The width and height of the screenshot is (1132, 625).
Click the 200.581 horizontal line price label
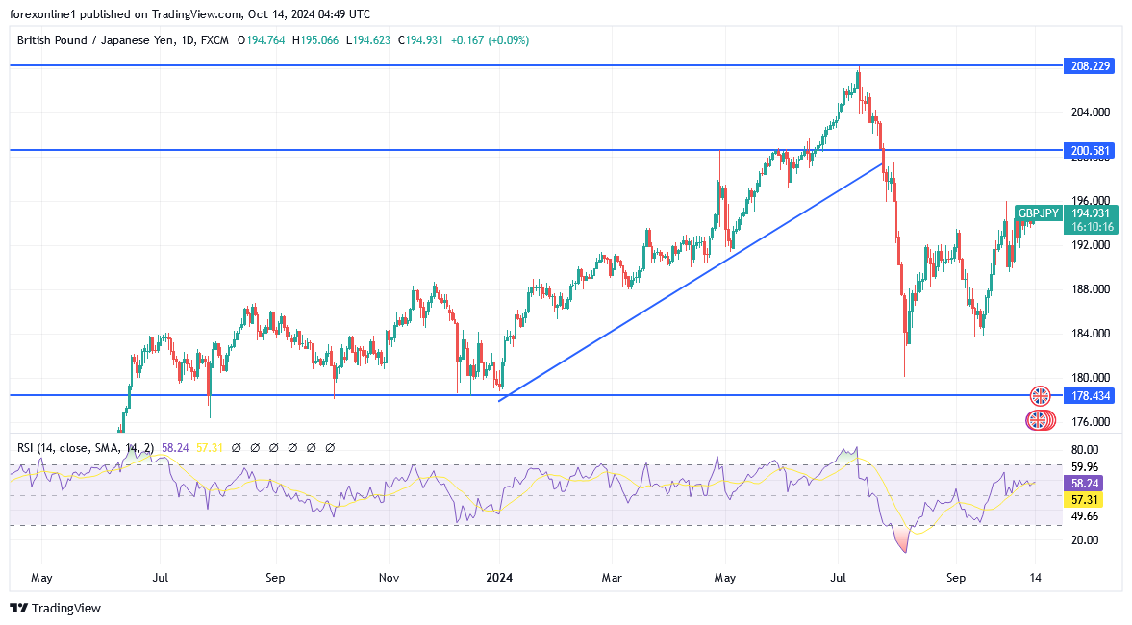point(1089,150)
